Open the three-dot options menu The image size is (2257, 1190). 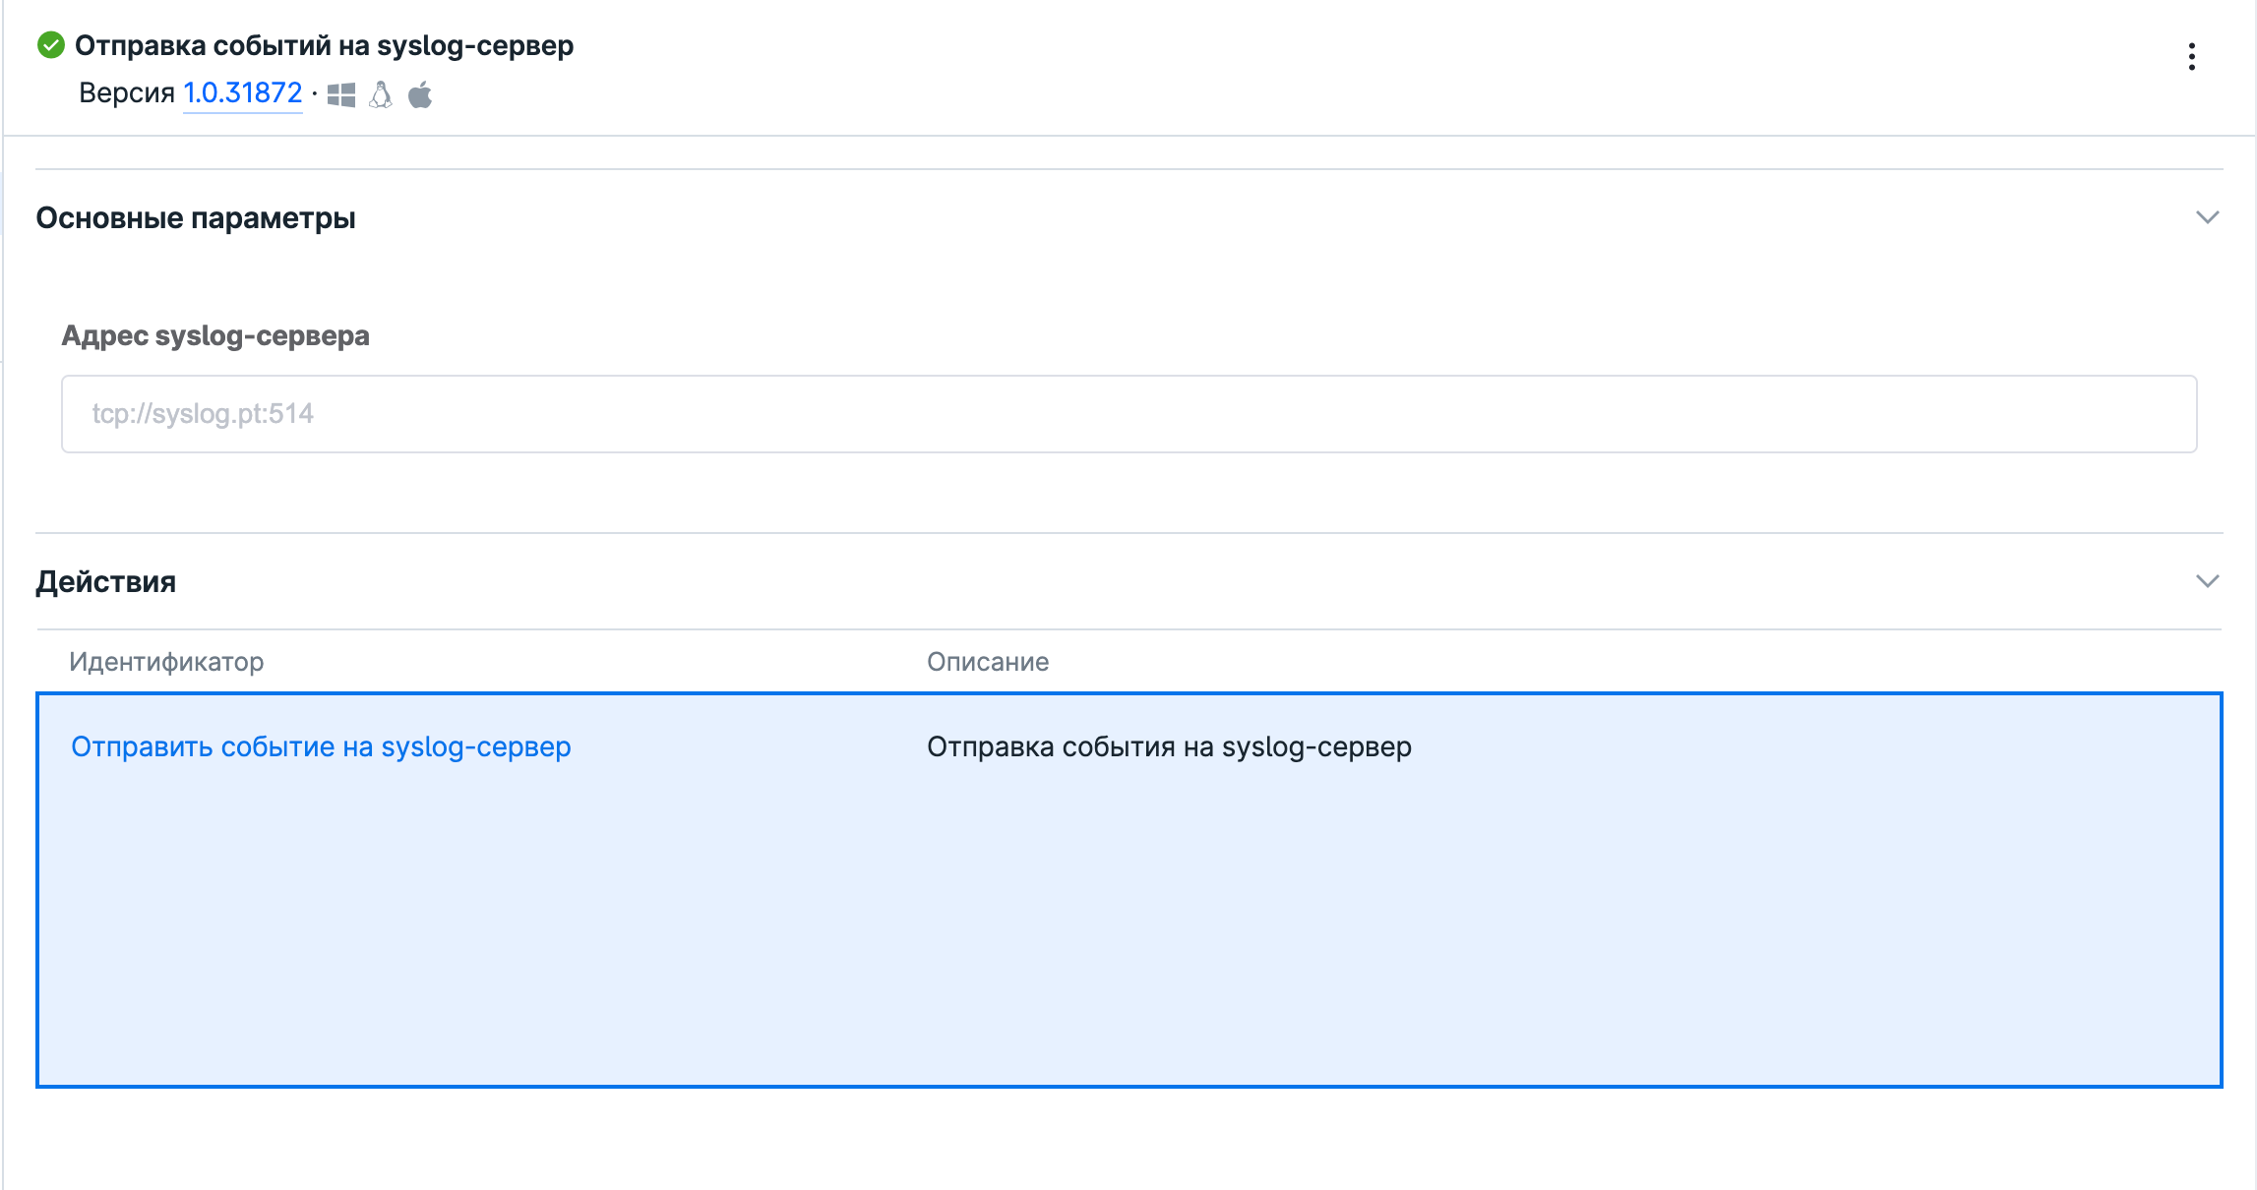(2191, 57)
